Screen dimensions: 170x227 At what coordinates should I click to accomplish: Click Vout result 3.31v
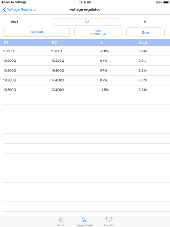[143, 61]
